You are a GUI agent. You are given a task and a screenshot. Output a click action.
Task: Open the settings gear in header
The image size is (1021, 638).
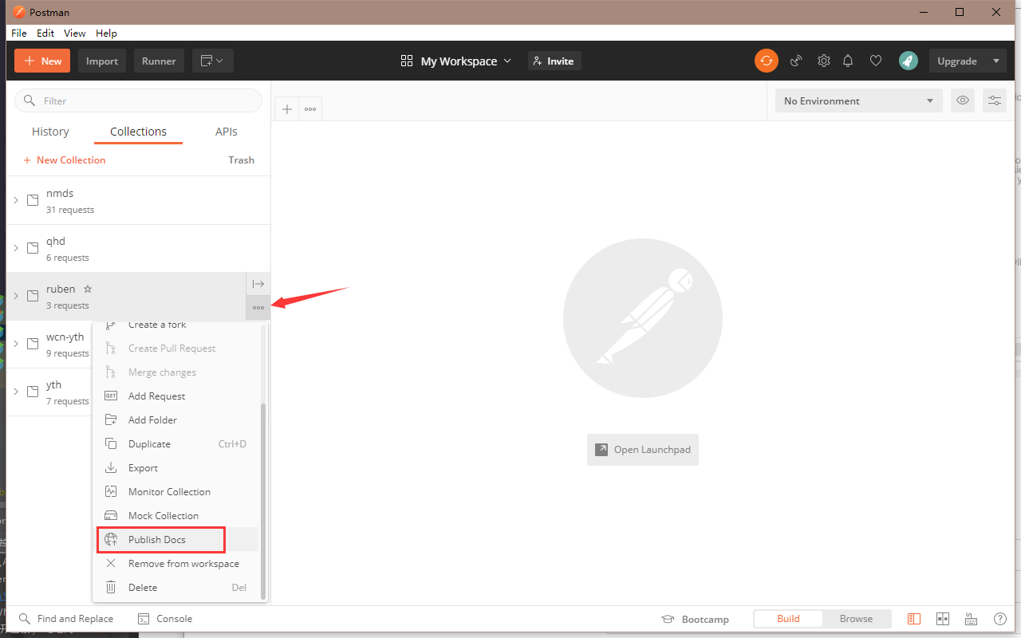point(824,61)
